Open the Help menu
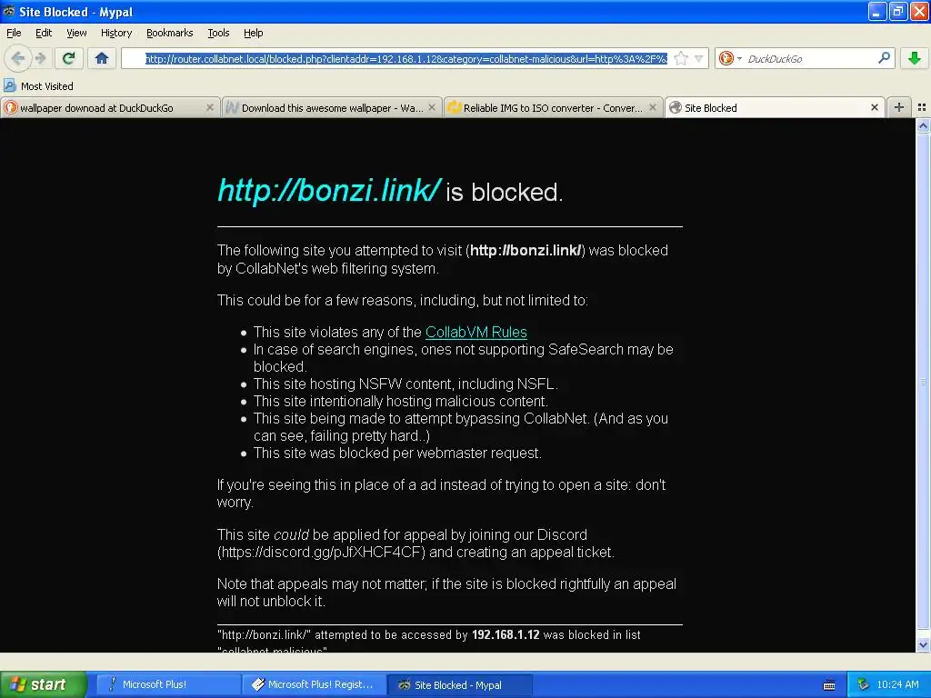This screenshot has height=698, width=931. tap(253, 33)
